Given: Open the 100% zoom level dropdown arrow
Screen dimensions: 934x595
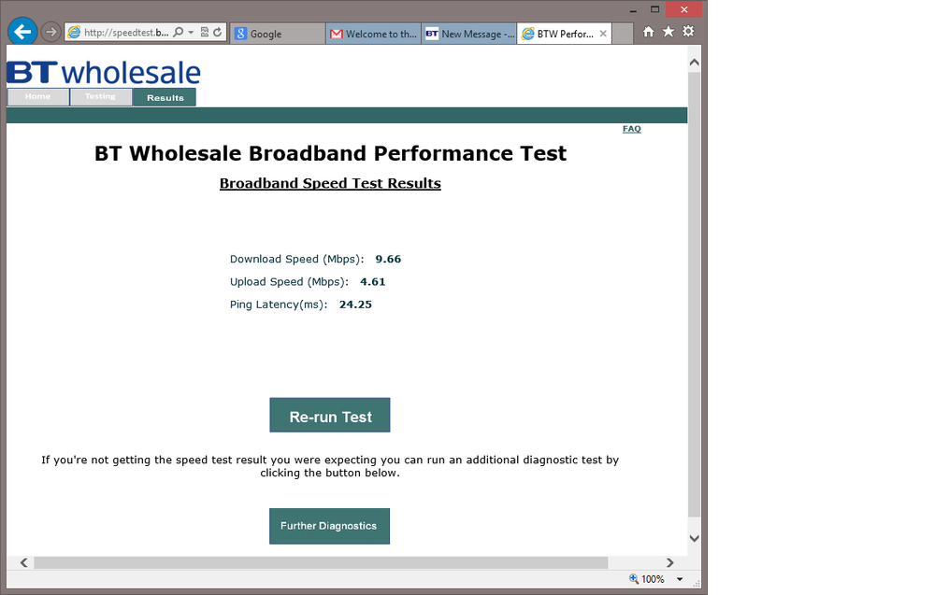Looking at the screenshot, I should (x=680, y=579).
